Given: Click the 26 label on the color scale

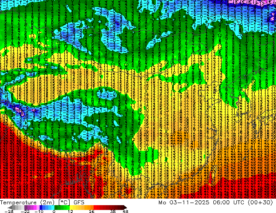Looking at the screenshot, I should 91,211.
